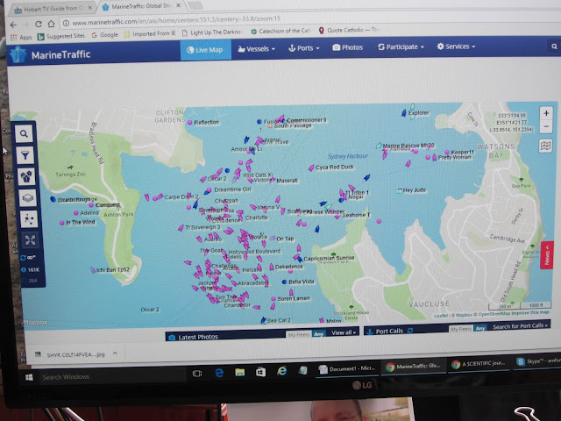Click the Reflection vessel marker
This screenshot has width=561, height=421.
[190, 123]
